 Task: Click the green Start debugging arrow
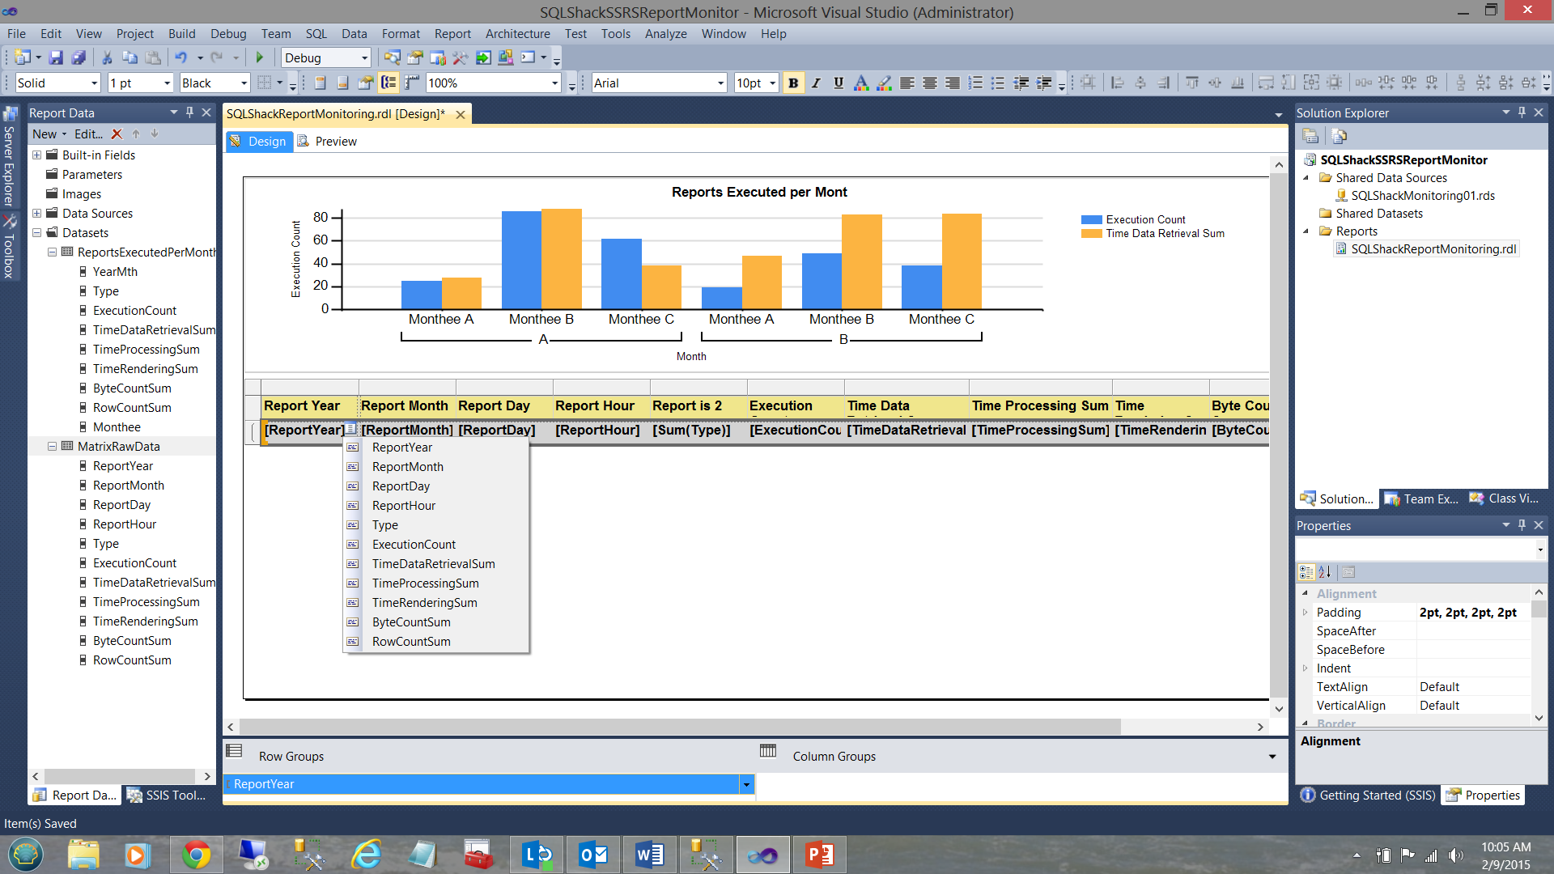click(260, 57)
